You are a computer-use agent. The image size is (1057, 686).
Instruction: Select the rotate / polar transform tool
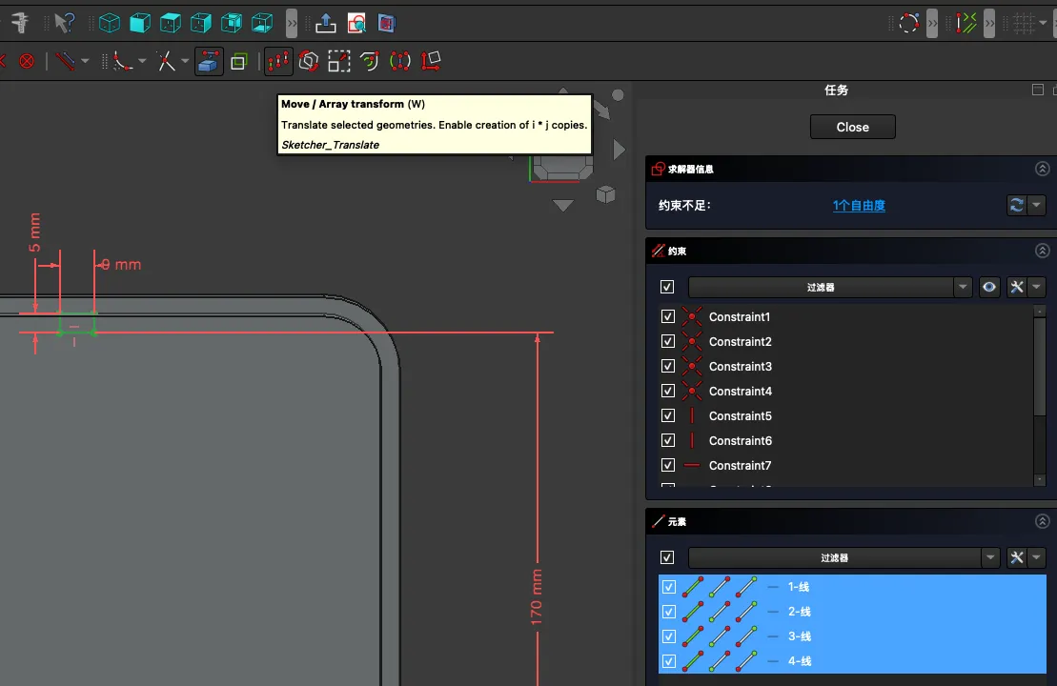point(309,62)
